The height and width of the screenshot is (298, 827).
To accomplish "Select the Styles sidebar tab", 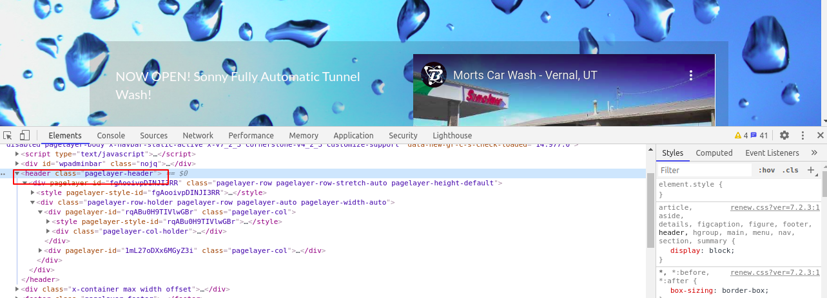I will [672, 153].
